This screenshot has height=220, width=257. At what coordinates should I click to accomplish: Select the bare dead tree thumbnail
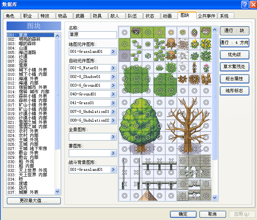(189, 126)
